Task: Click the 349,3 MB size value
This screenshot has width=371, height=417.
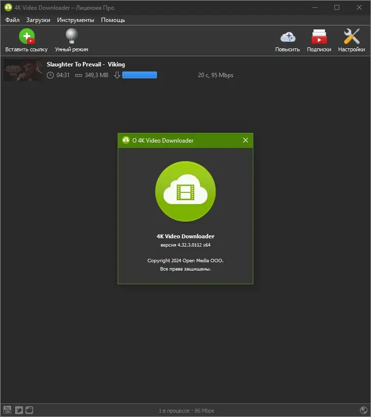Action: click(97, 75)
